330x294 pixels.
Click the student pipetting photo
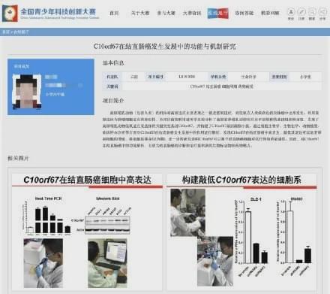(43, 263)
